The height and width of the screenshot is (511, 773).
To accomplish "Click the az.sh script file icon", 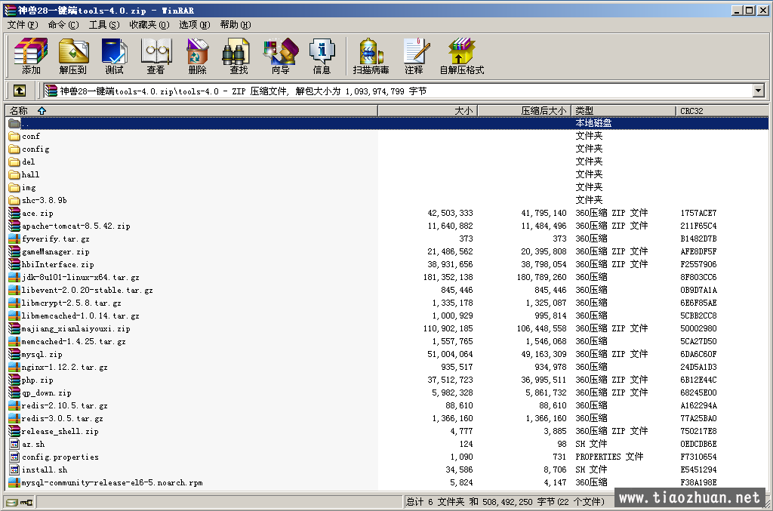I will pyautogui.click(x=14, y=444).
